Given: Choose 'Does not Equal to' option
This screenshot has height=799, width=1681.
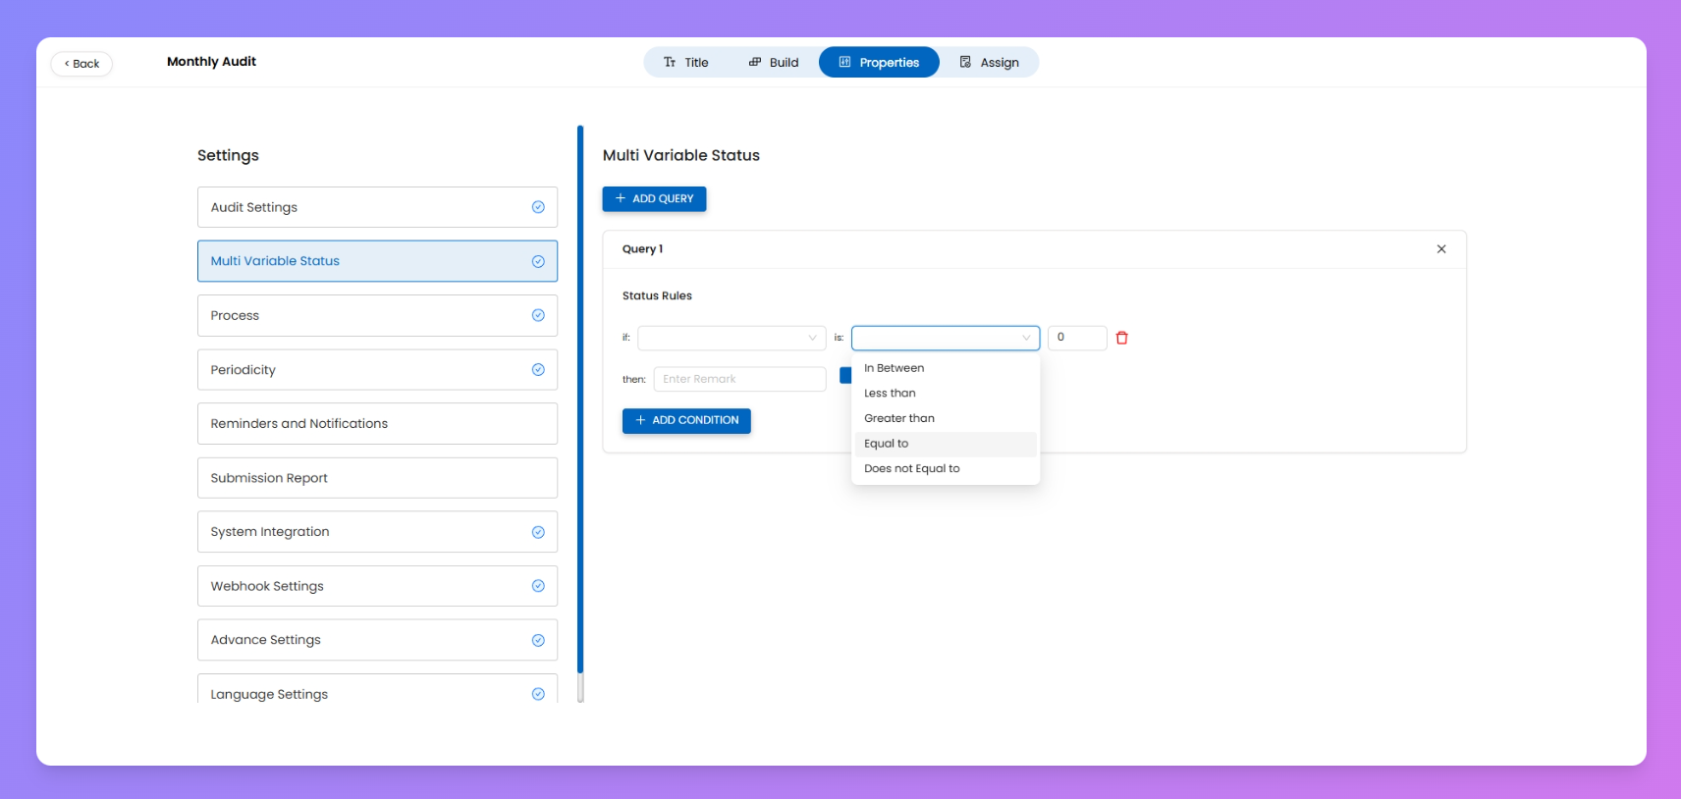Looking at the screenshot, I should pyautogui.click(x=946, y=469).
